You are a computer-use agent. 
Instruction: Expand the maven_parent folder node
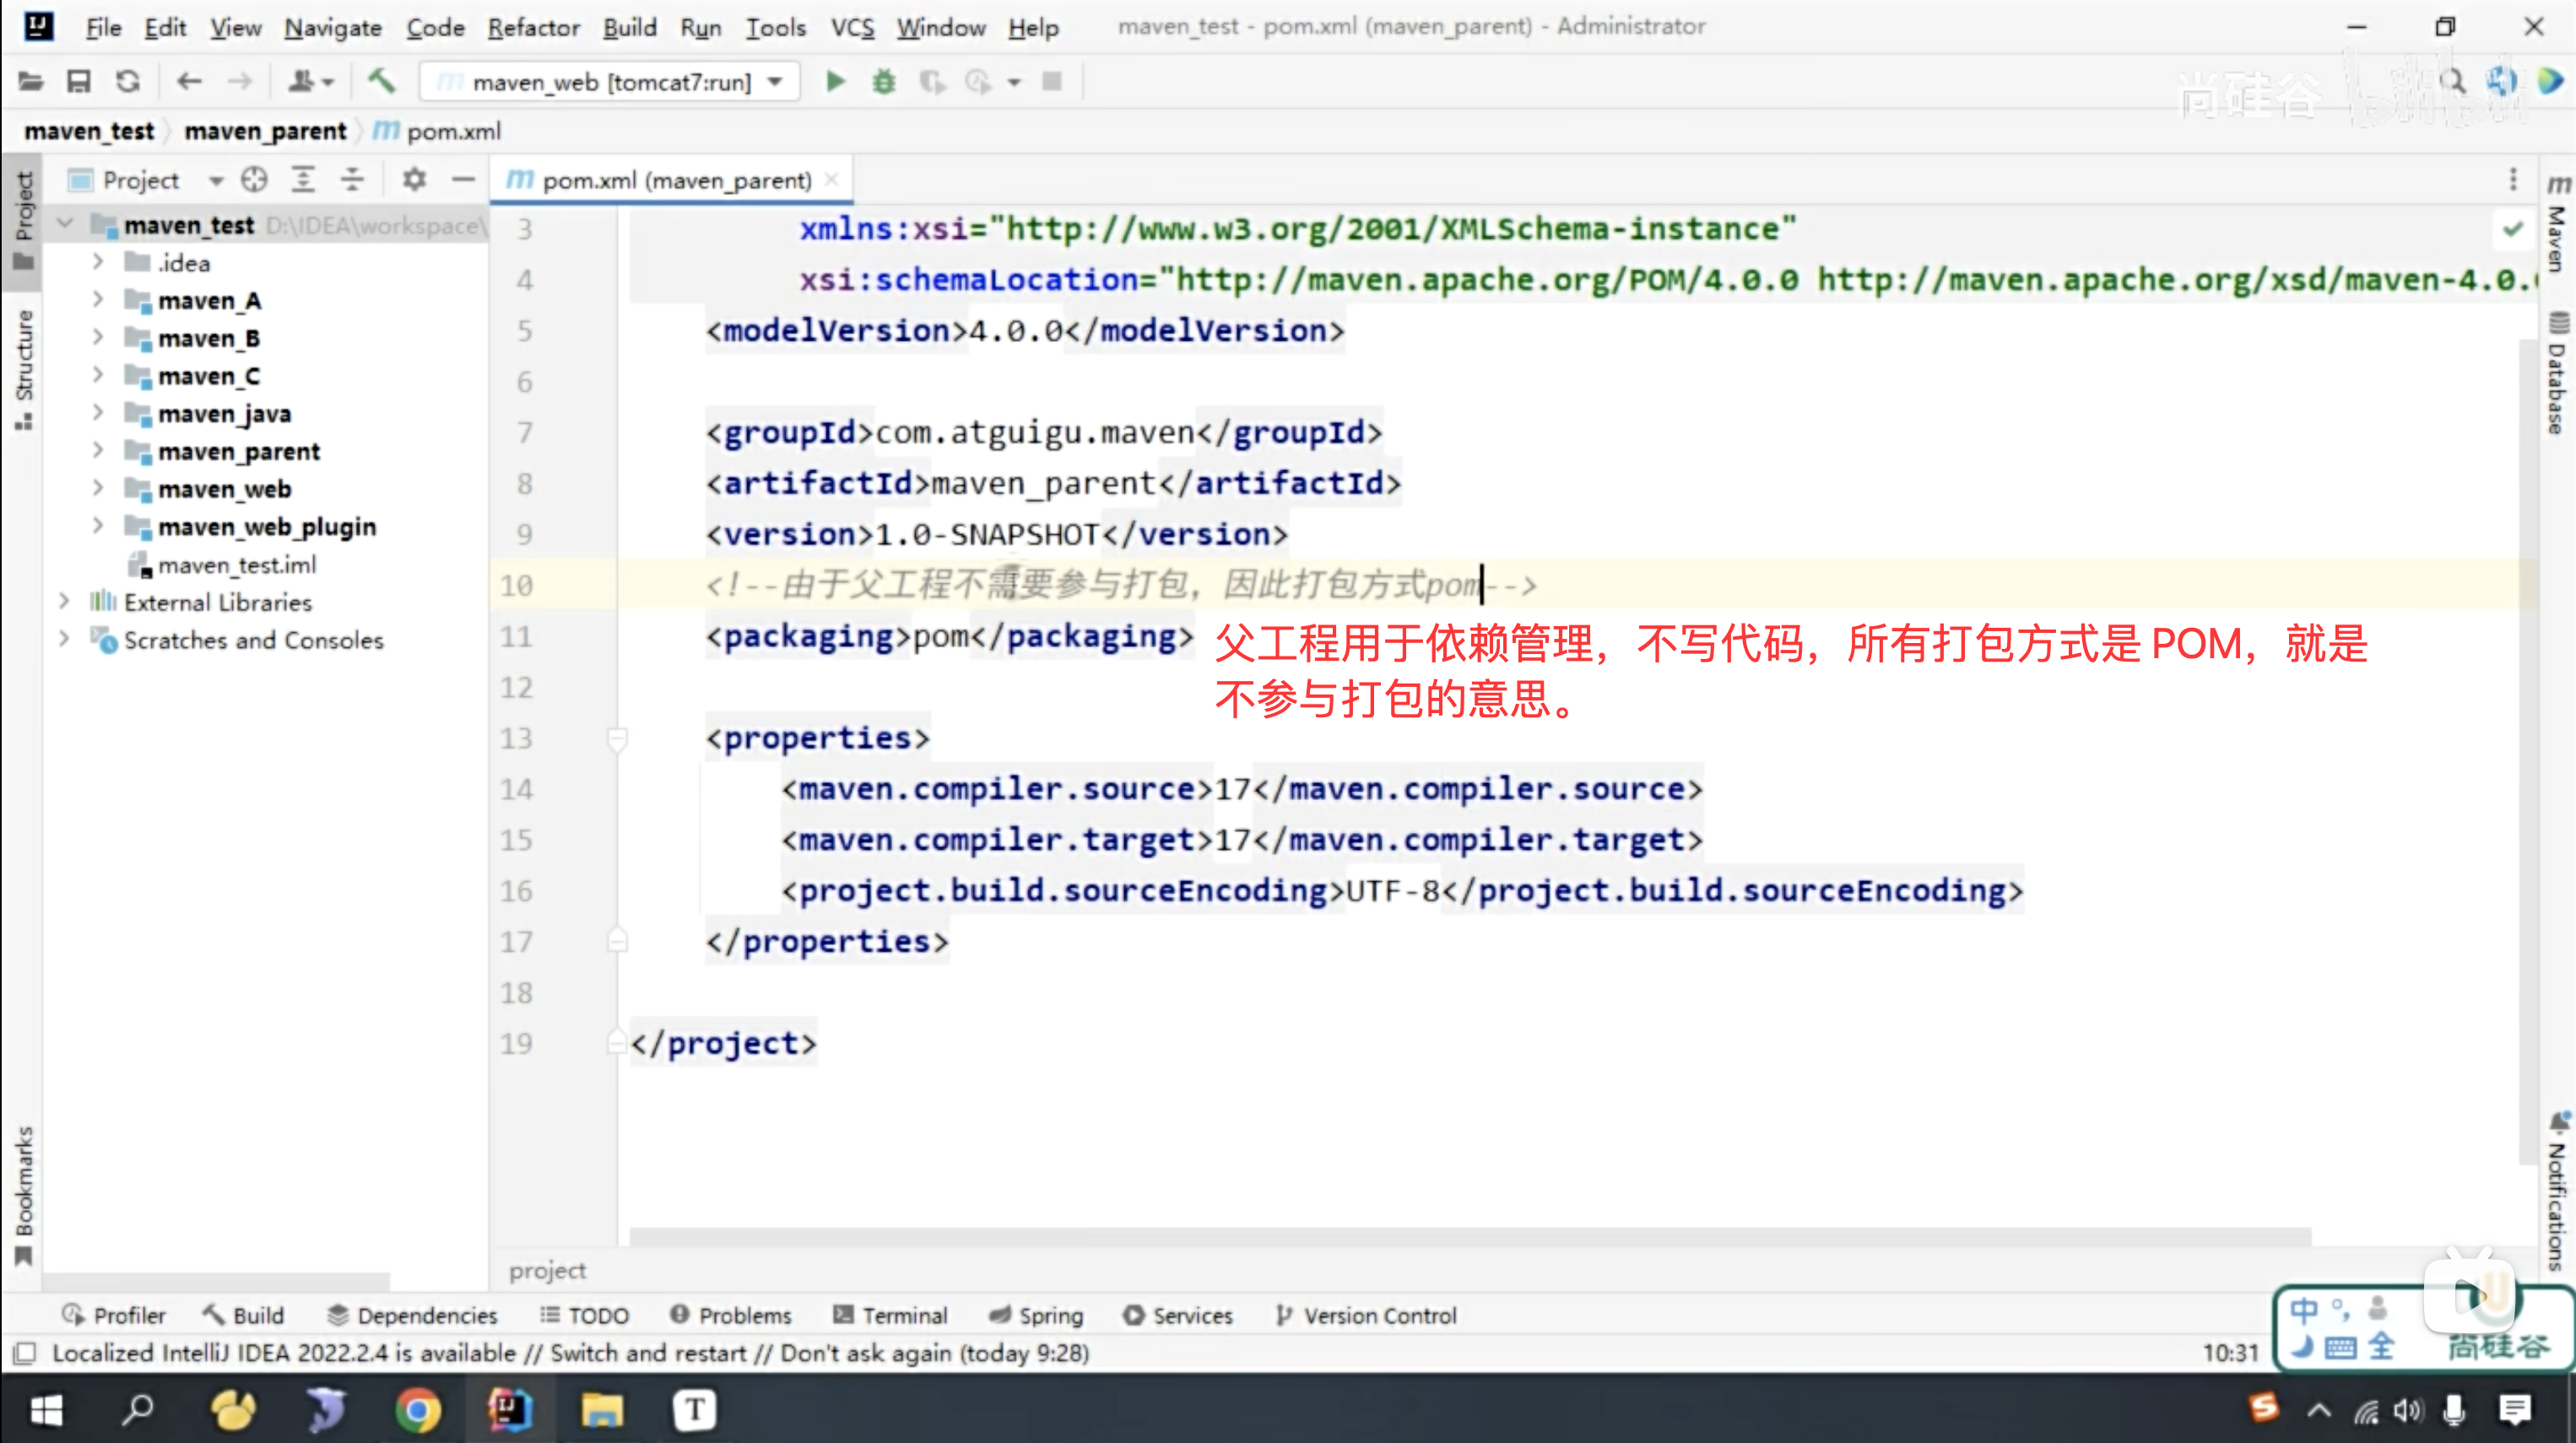(x=98, y=451)
